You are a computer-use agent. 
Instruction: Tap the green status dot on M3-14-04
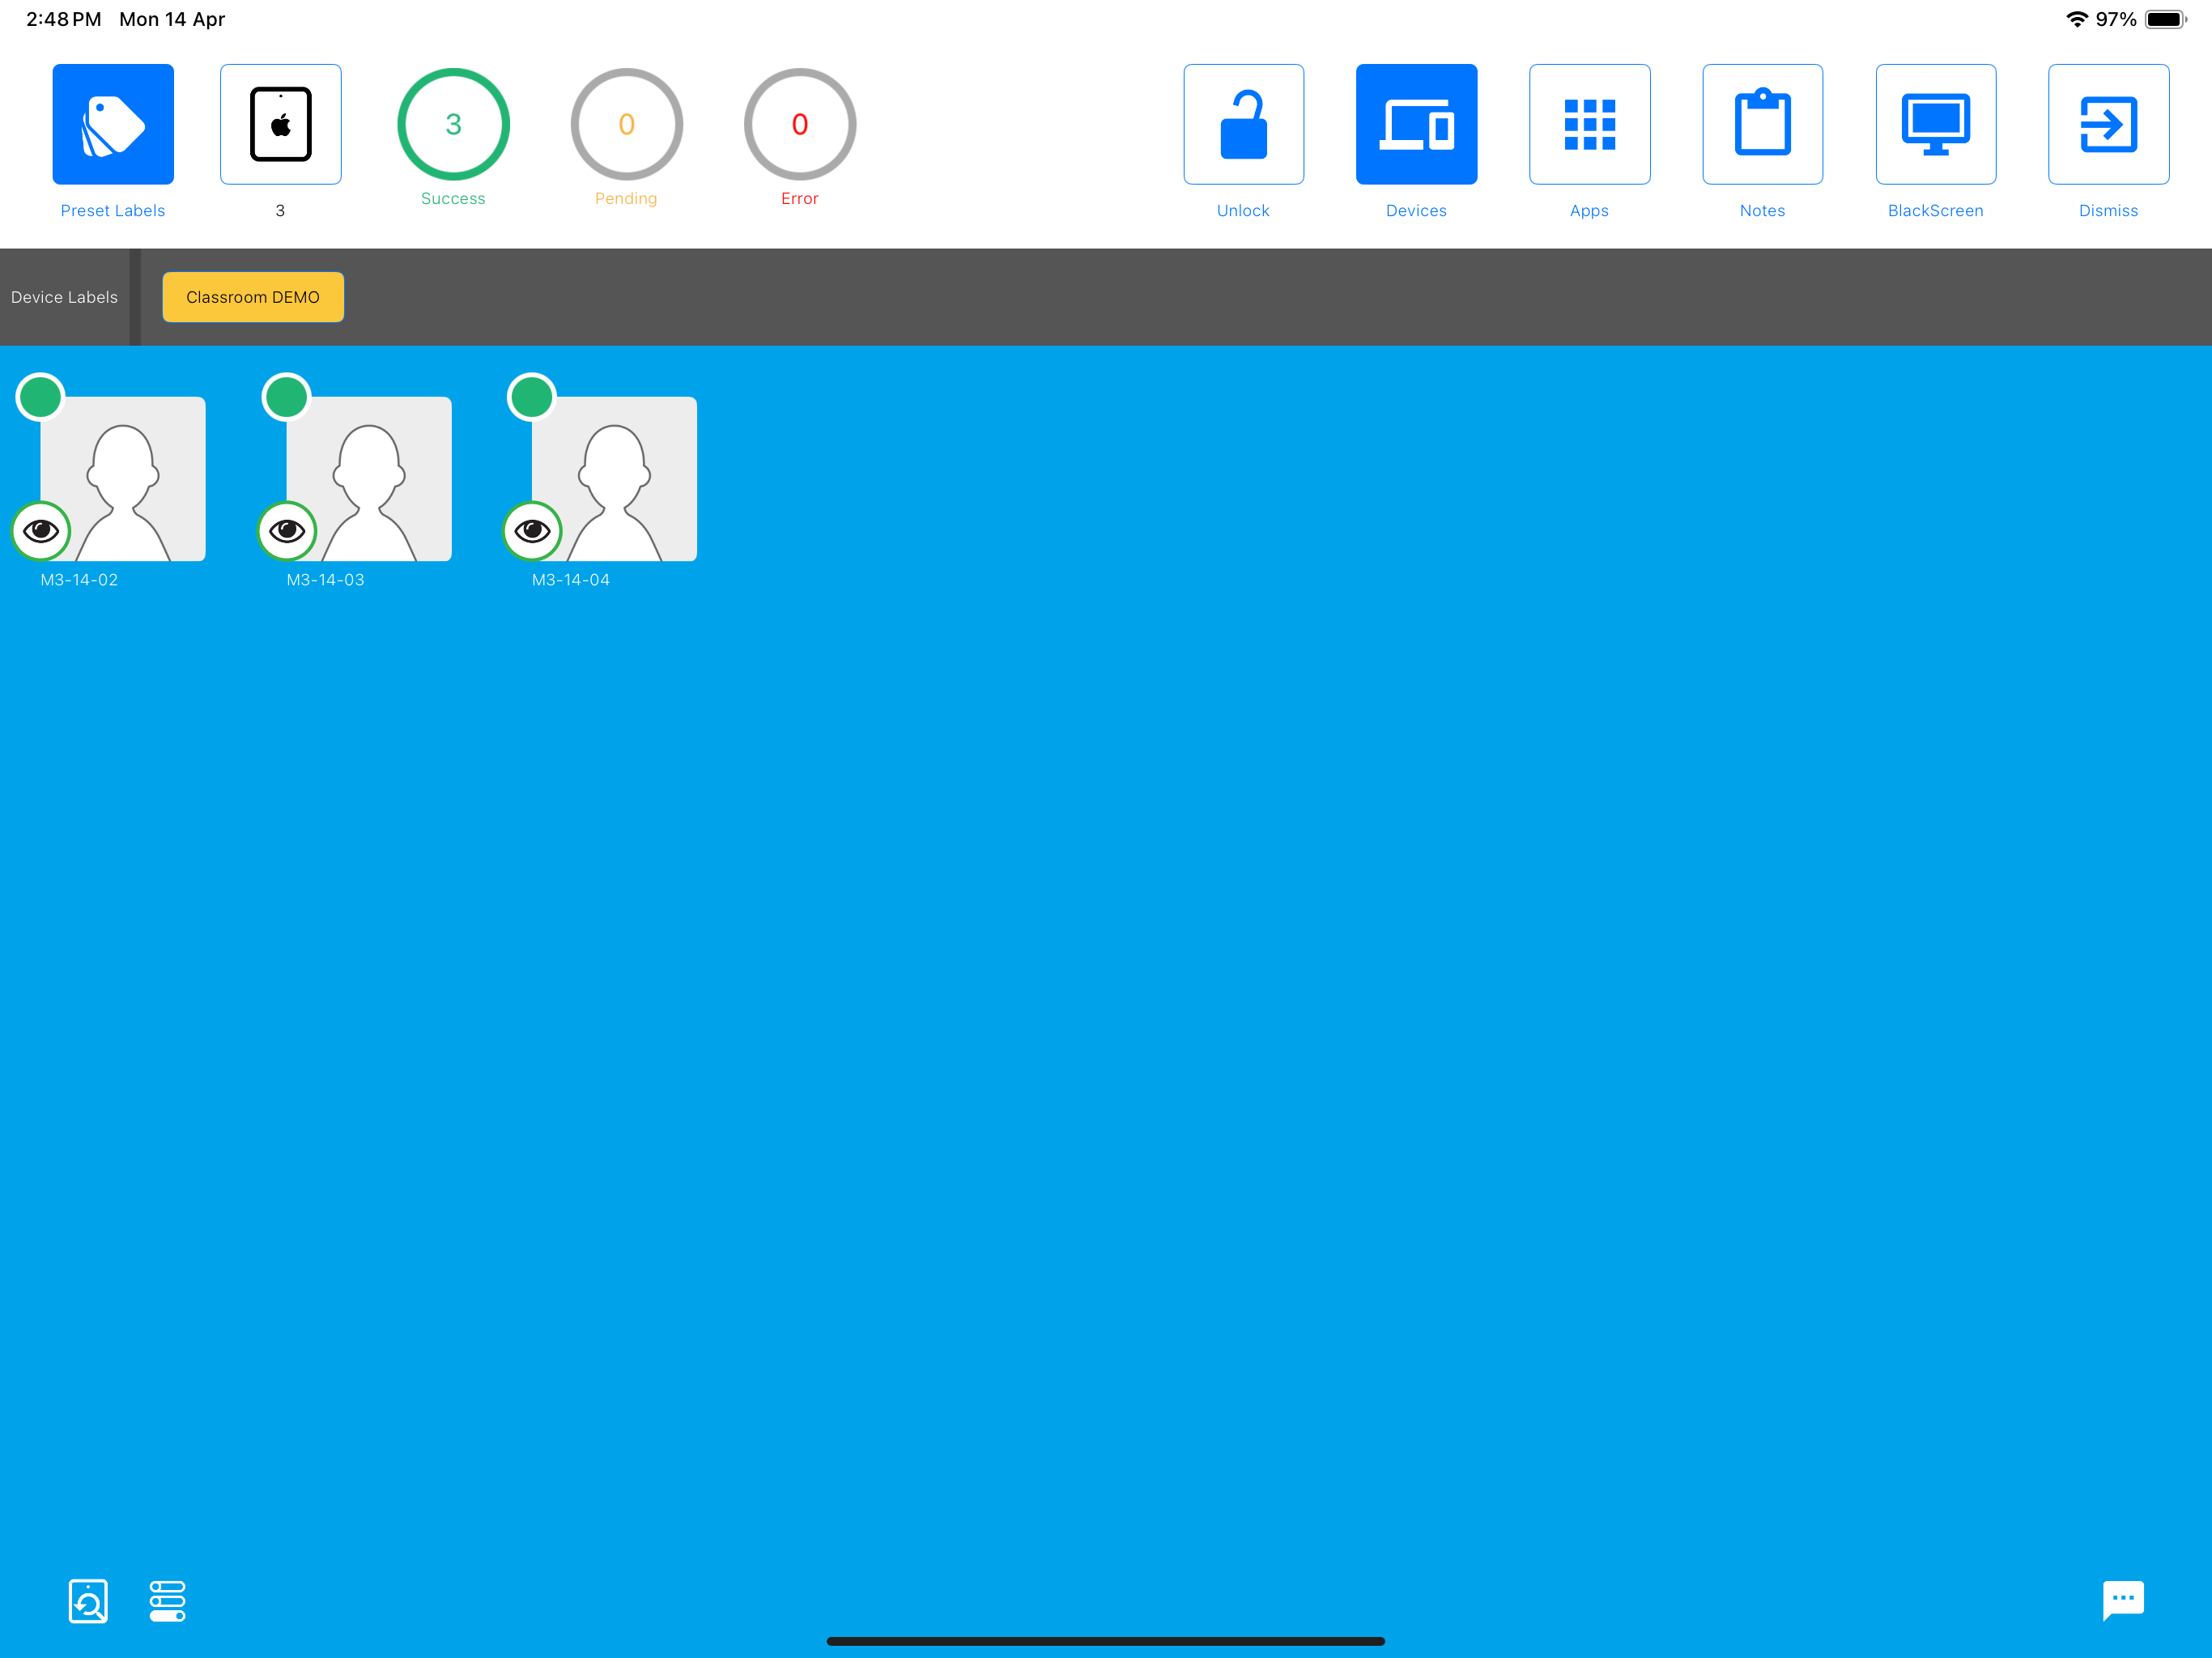click(532, 397)
